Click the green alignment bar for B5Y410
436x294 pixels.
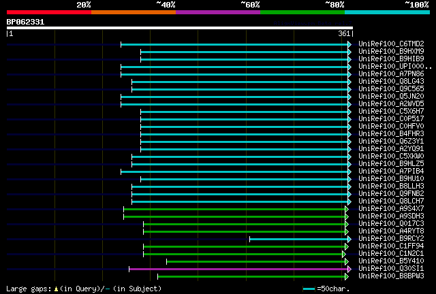point(256,261)
